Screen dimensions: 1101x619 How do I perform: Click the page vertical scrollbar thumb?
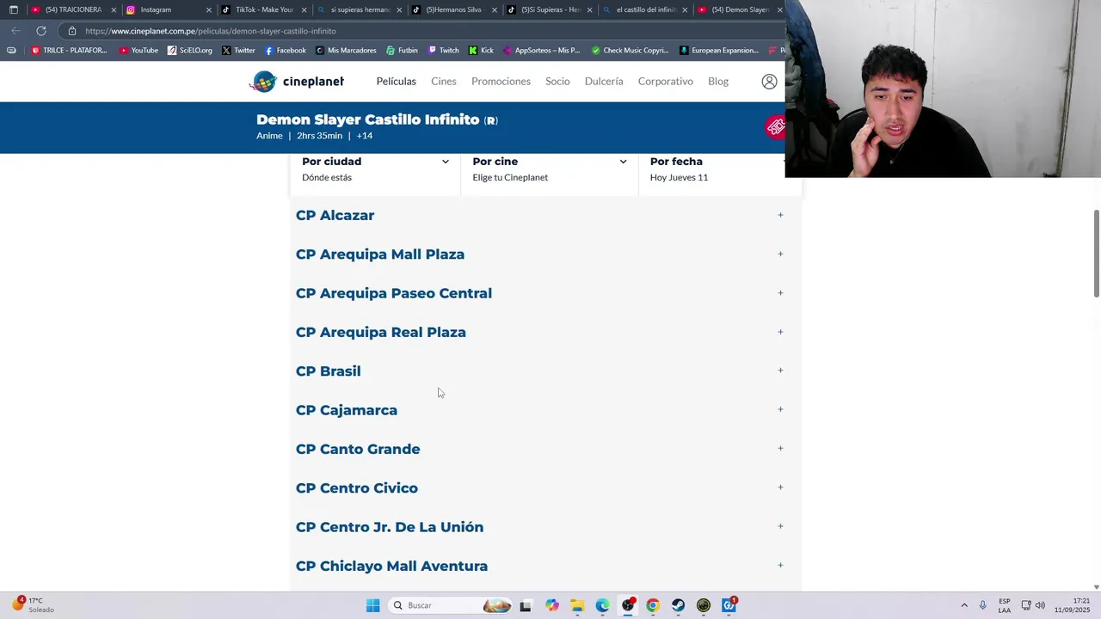point(1096,254)
